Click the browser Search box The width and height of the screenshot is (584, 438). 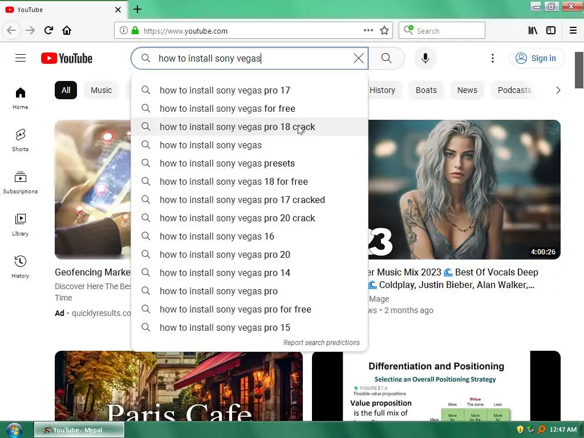coord(442,31)
